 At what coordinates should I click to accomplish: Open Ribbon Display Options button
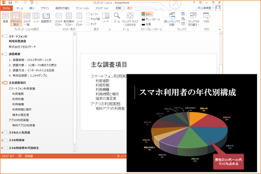coord(201,3)
